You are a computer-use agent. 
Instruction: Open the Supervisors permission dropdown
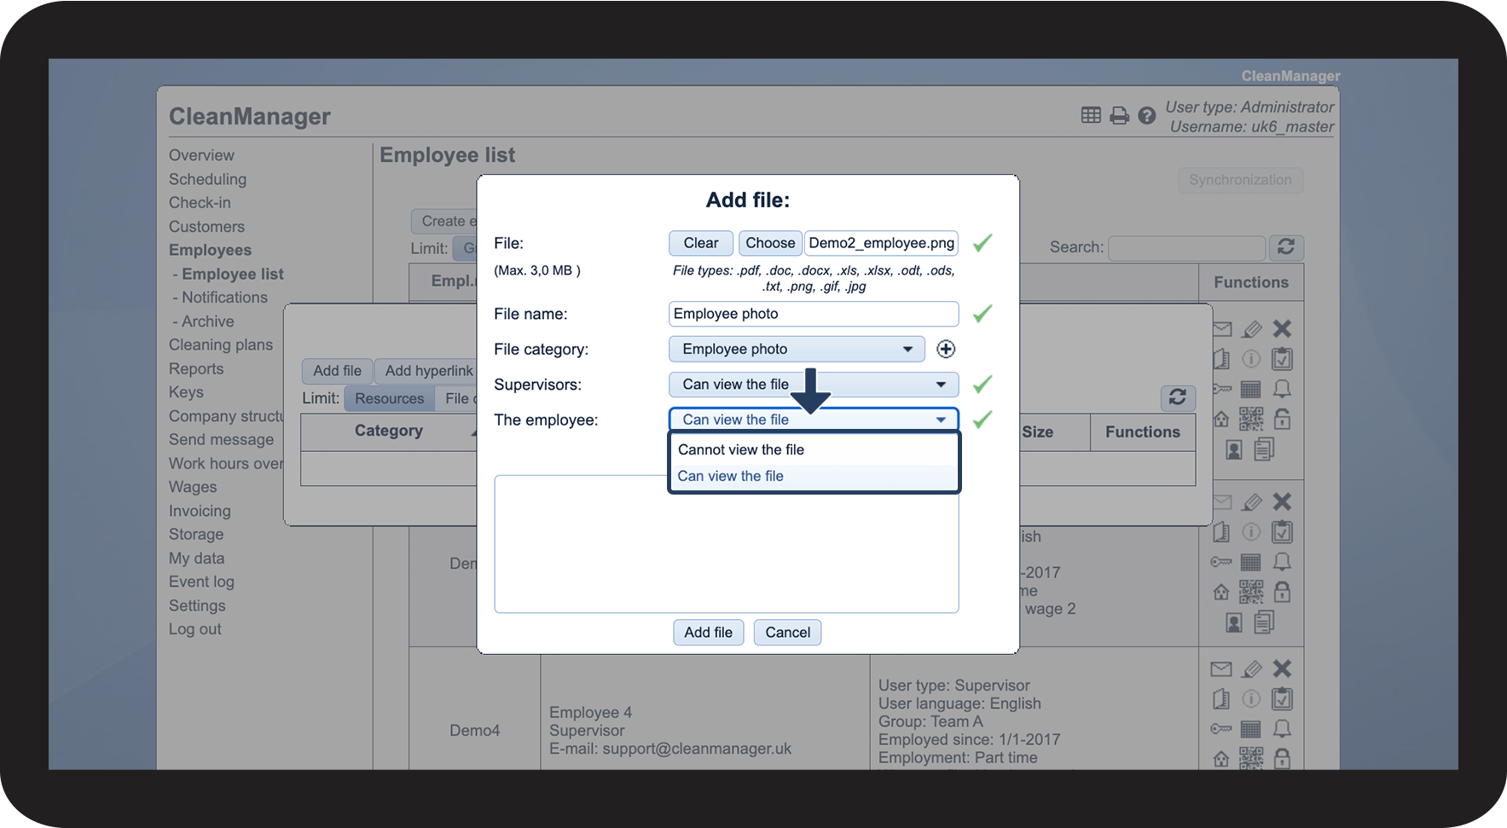point(814,385)
